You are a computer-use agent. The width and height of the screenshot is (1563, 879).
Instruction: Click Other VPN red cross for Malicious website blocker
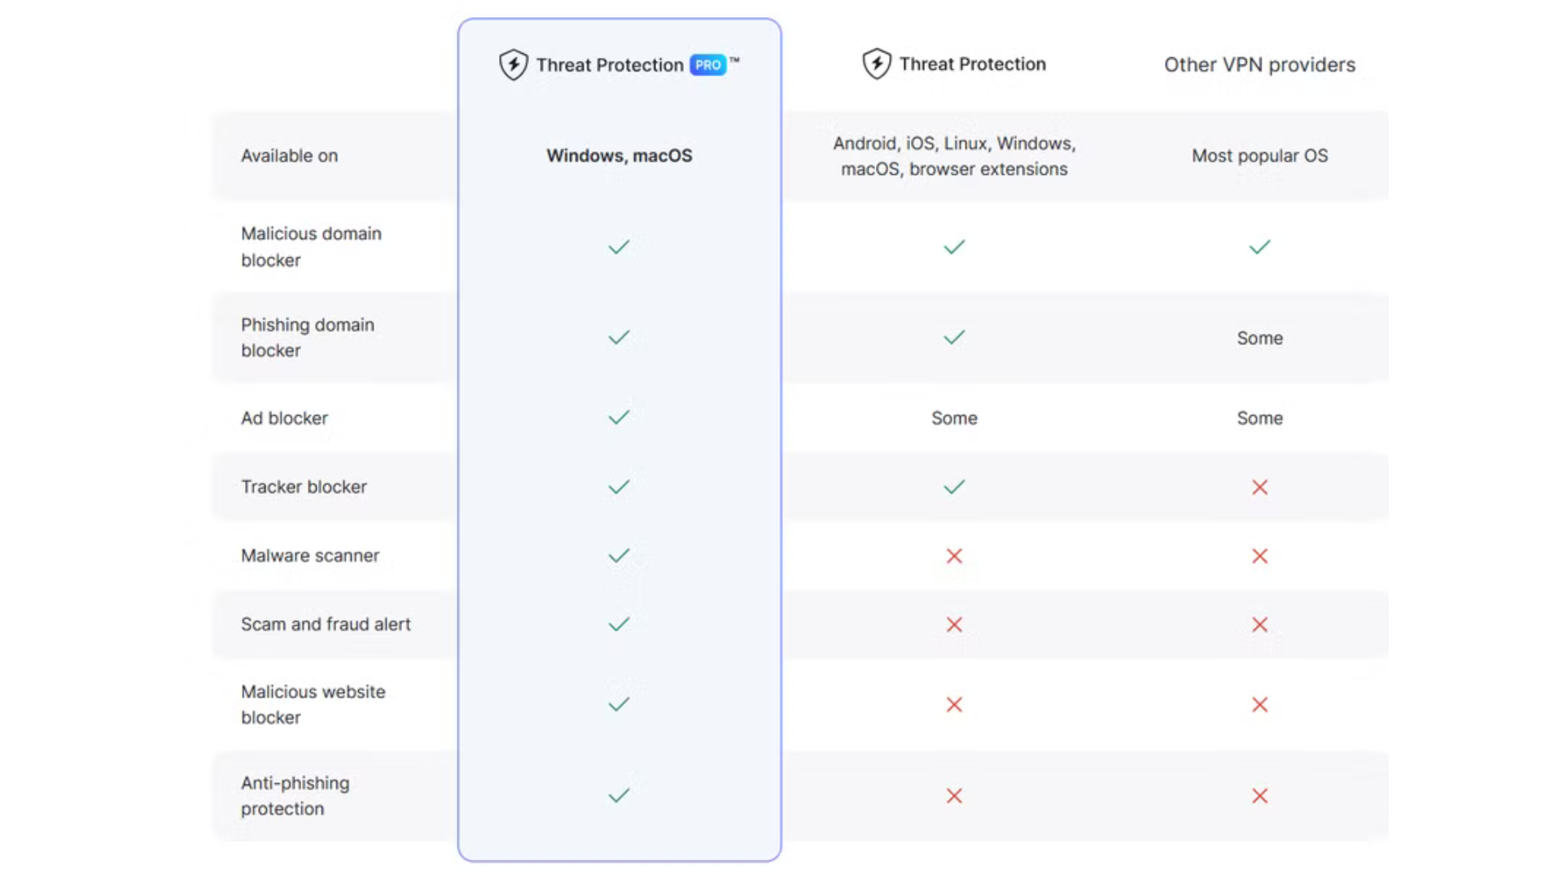click(1259, 704)
